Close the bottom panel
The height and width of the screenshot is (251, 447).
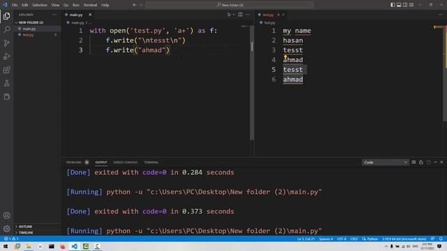pos(441,162)
